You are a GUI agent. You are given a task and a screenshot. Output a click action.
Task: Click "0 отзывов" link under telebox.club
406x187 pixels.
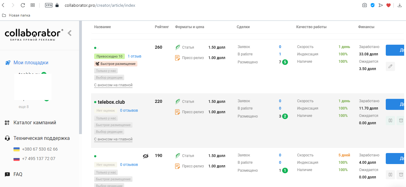click(x=129, y=110)
